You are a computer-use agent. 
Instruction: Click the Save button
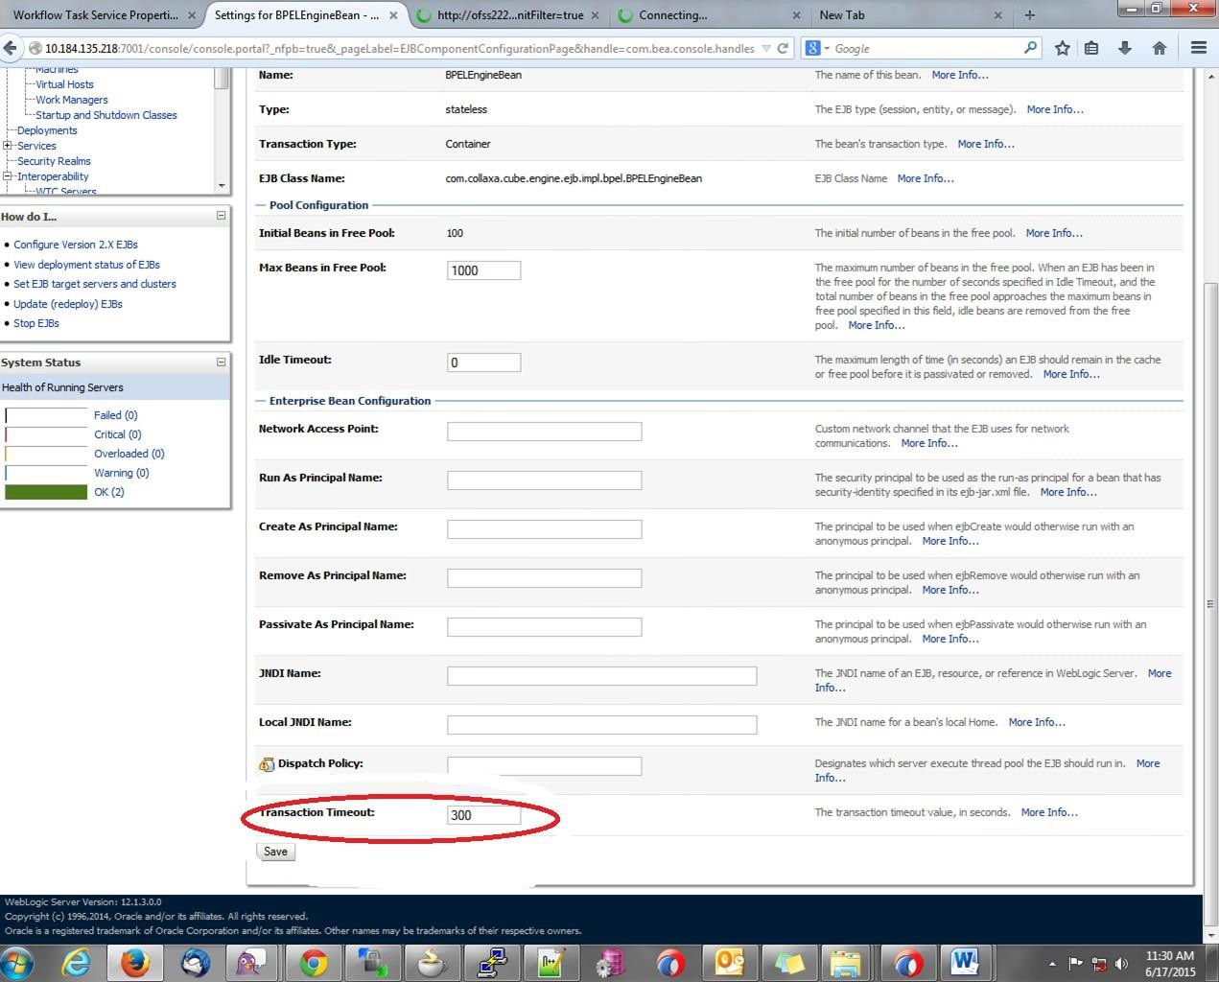(275, 852)
